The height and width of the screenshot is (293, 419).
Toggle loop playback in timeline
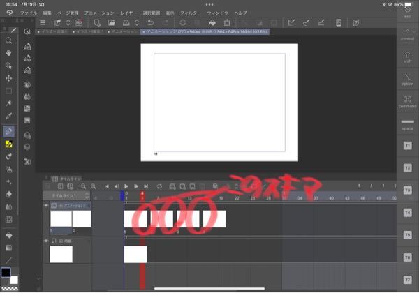159,186
